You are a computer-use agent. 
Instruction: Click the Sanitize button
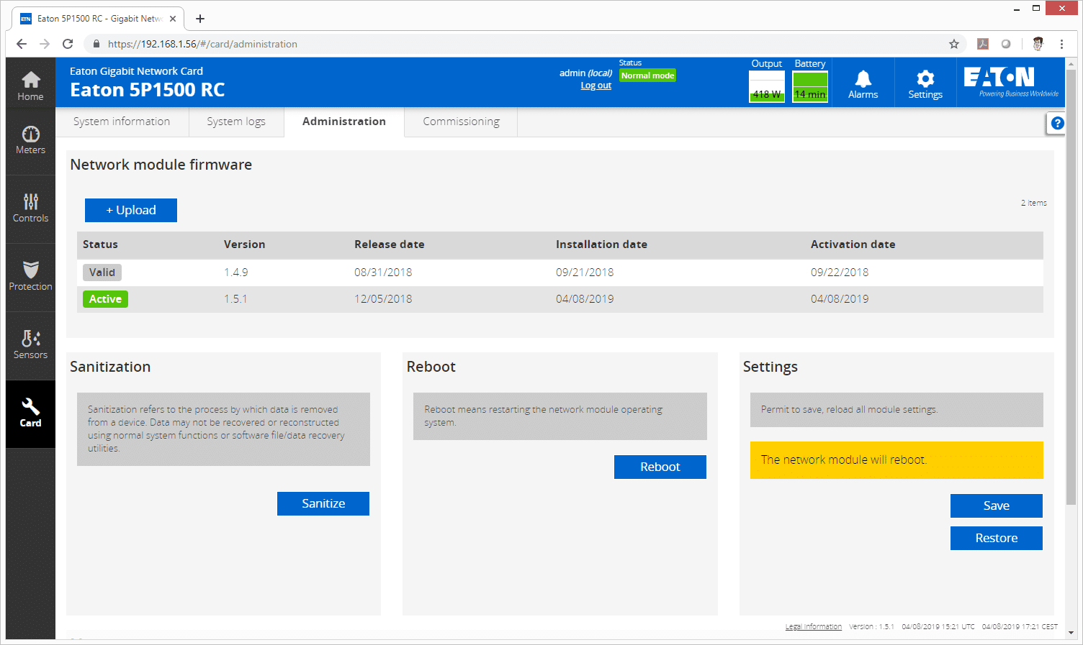tap(323, 503)
